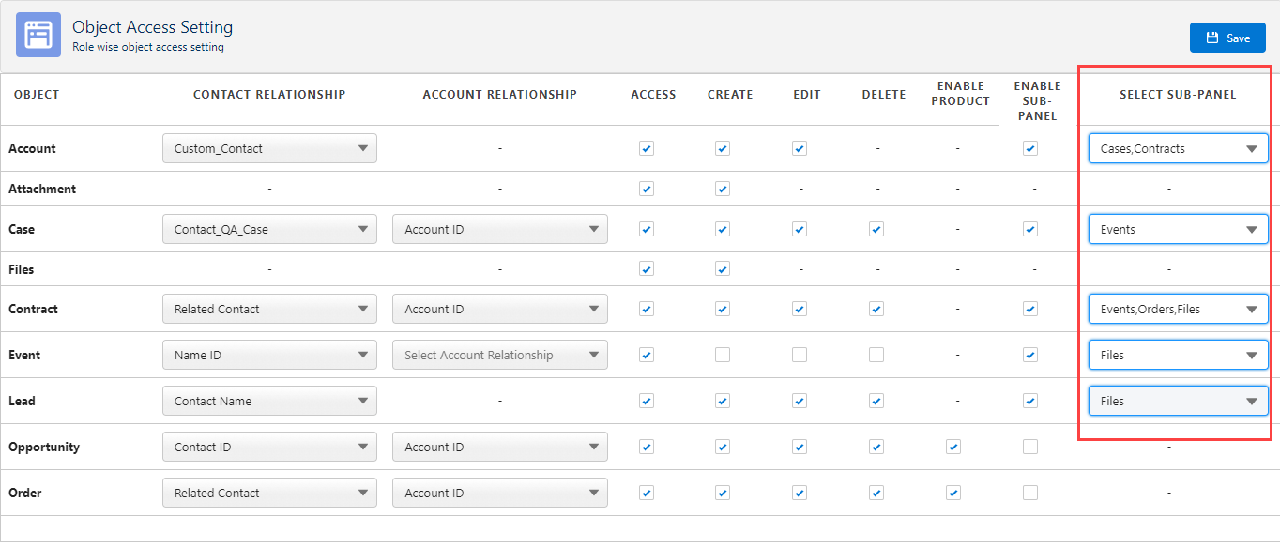Open the Lead sub-panel Files dropdown
1280x547 pixels.
(1178, 401)
